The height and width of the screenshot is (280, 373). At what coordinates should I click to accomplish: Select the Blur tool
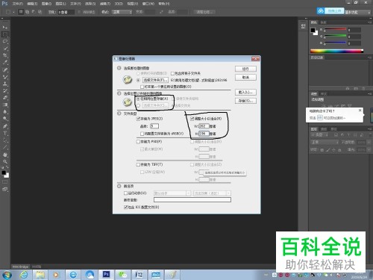5,112
